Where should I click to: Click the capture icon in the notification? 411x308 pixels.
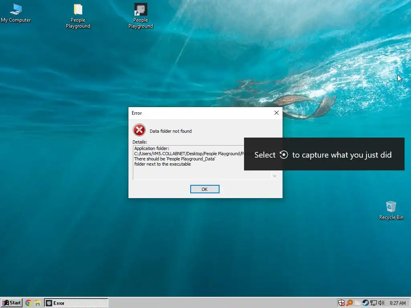click(x=284, y=154)
